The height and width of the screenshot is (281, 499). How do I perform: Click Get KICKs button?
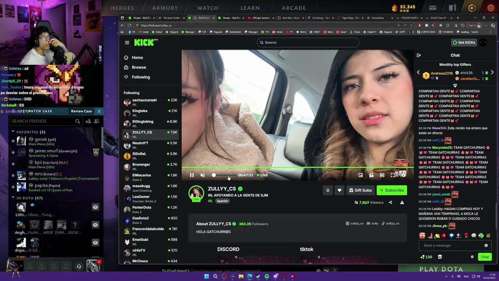tap(464, 43)
